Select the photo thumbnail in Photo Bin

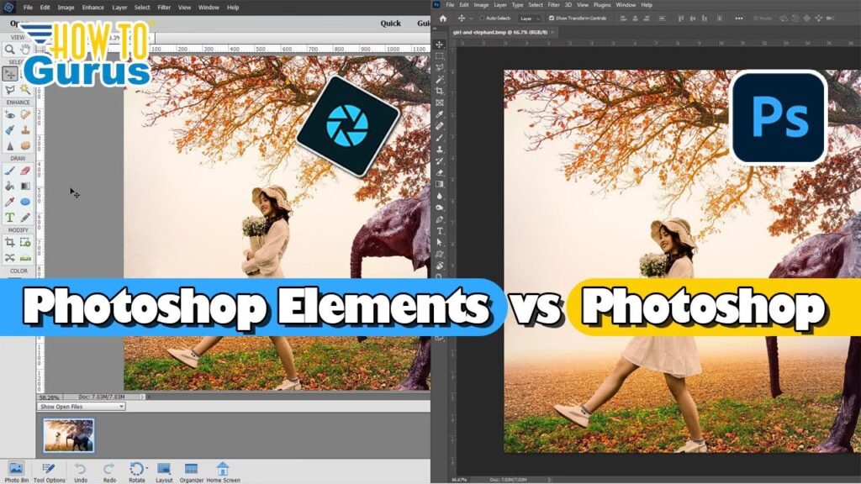pyautogui.click(x=68, y=435)
